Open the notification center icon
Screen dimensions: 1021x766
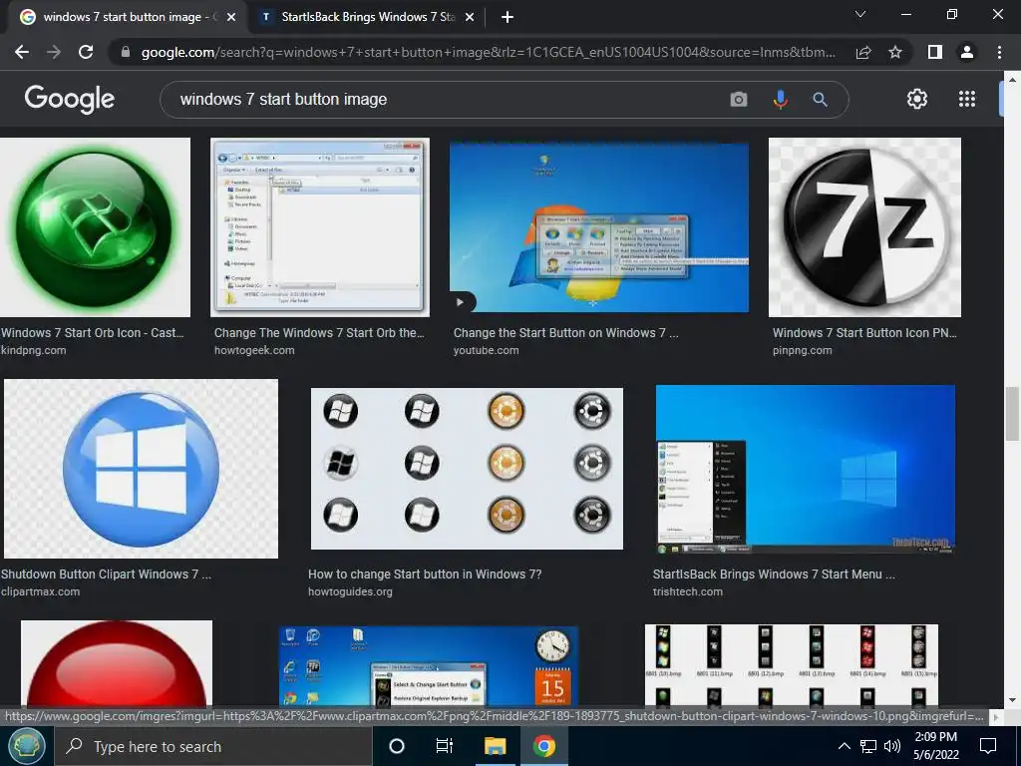(x=988, y=746)
